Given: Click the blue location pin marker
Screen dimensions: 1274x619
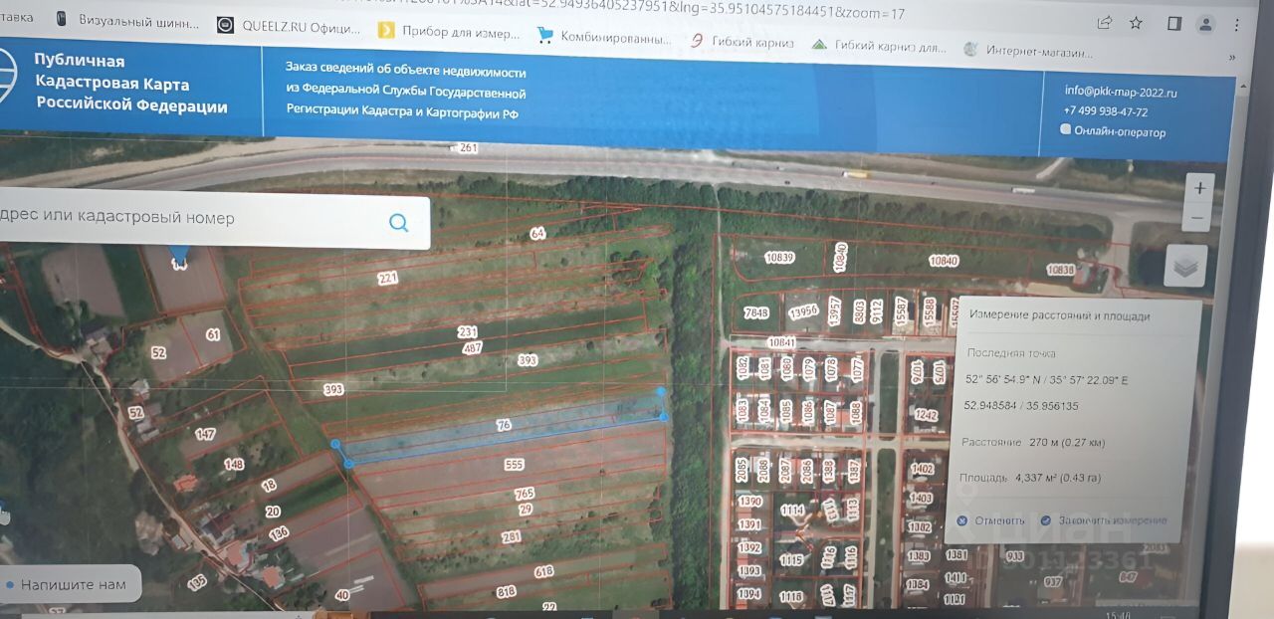Looking at the screenshot, I should 178,257.
